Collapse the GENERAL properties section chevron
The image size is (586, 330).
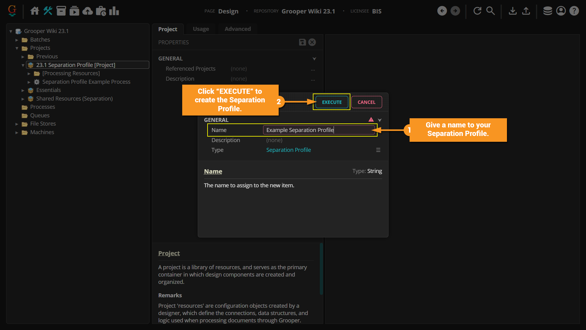314,59
